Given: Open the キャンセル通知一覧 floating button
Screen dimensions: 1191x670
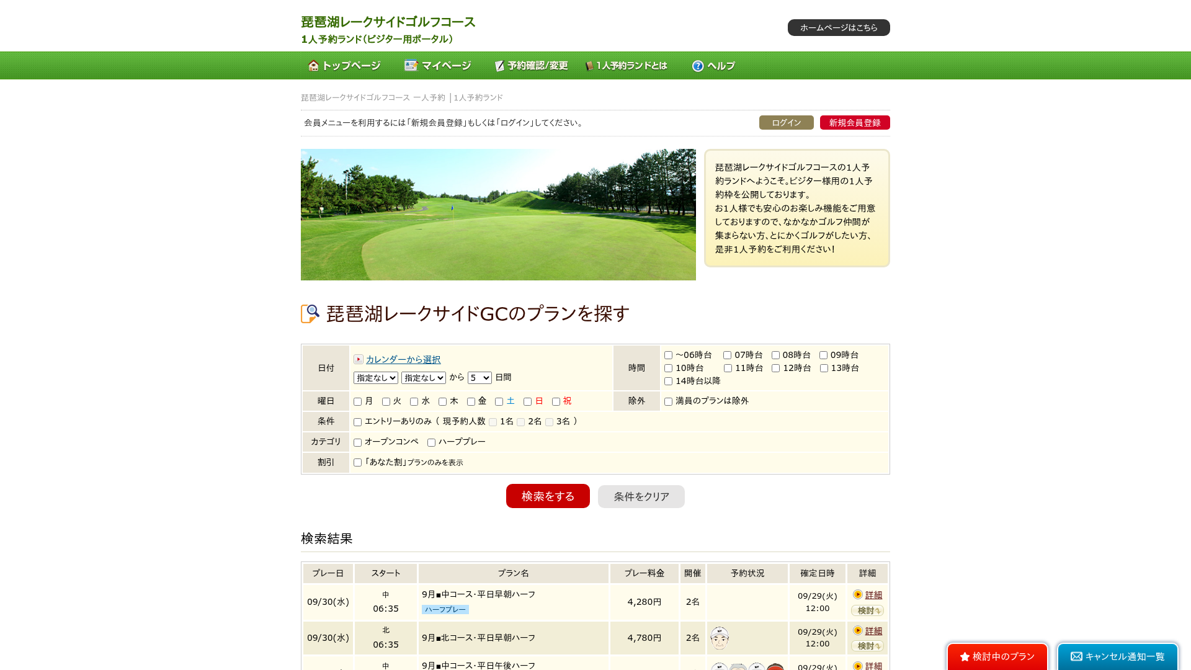Looking at the screenshot, I should [1118, 656].
